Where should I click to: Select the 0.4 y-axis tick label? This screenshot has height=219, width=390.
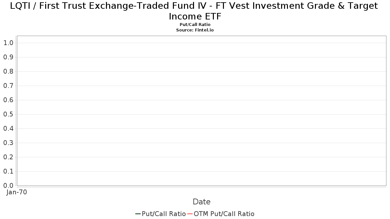(x=8, y=128)
